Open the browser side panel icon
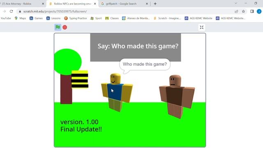Screen dimensions: 263x148 tap(252, 12)
